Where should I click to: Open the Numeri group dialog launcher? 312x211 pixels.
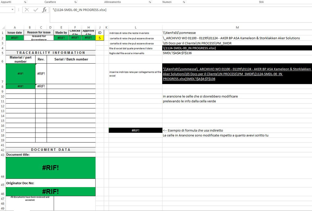184,2
